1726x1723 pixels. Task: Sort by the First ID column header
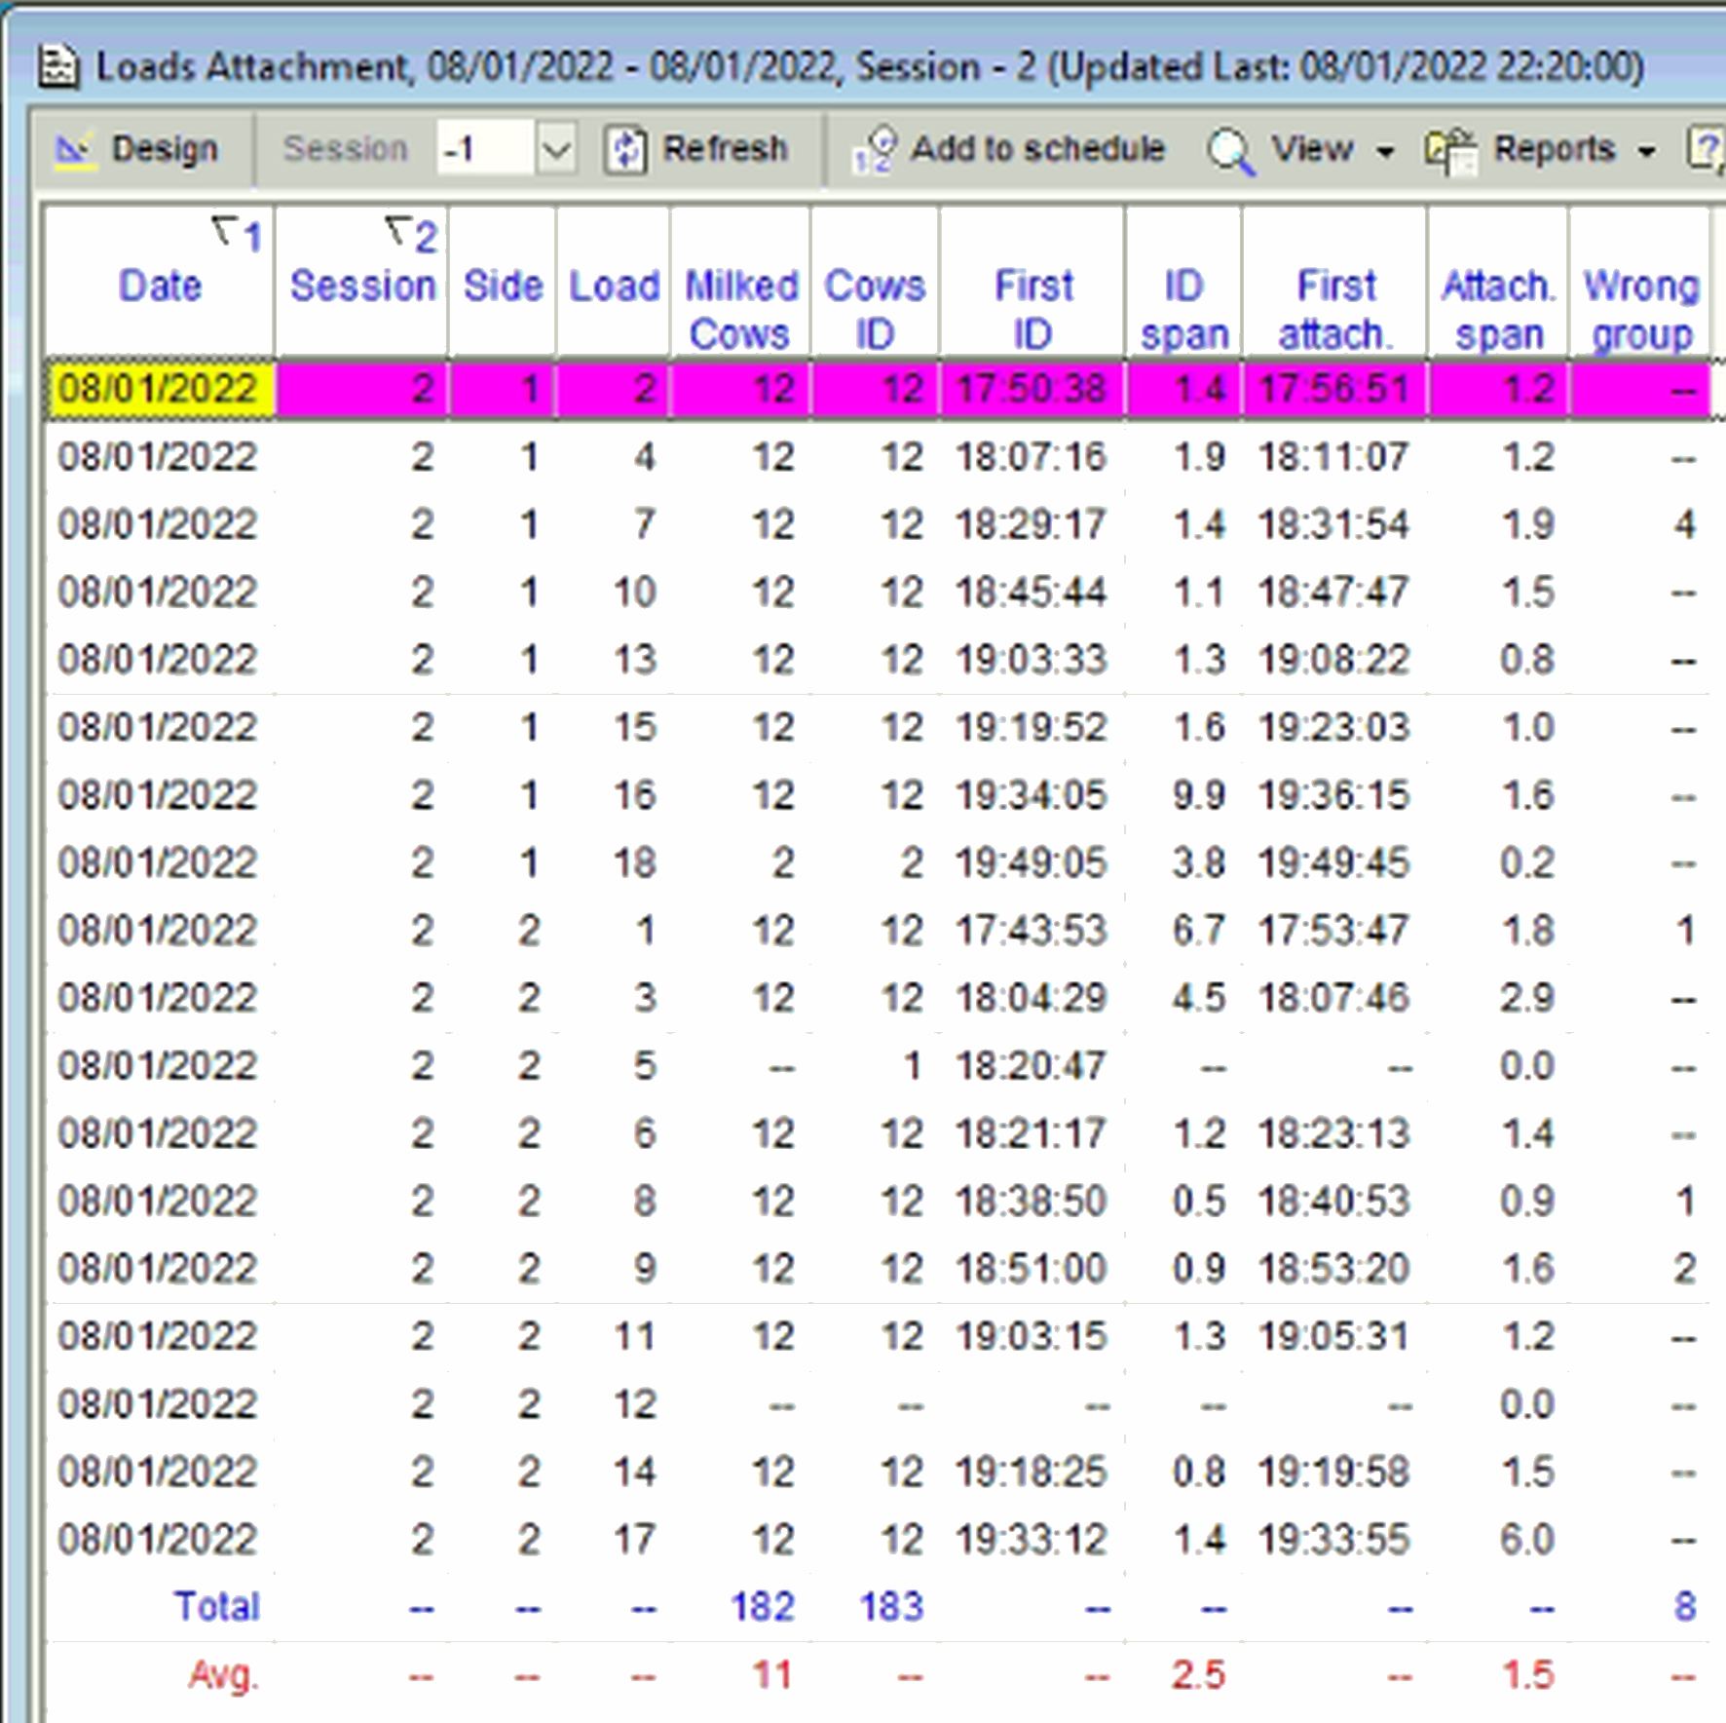pyautogui.click(x=1032, y=308)
